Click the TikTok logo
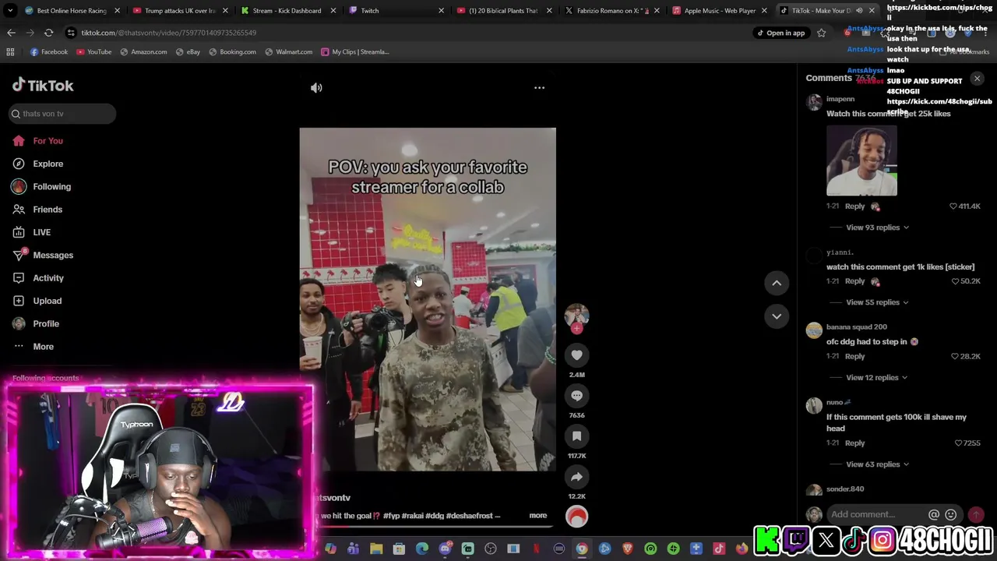 (x=43, y=86)
